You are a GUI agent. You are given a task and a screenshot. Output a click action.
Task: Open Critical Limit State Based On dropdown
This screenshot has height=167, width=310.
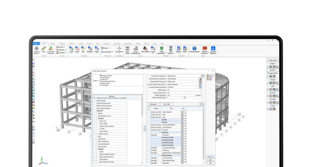point(199,84)
